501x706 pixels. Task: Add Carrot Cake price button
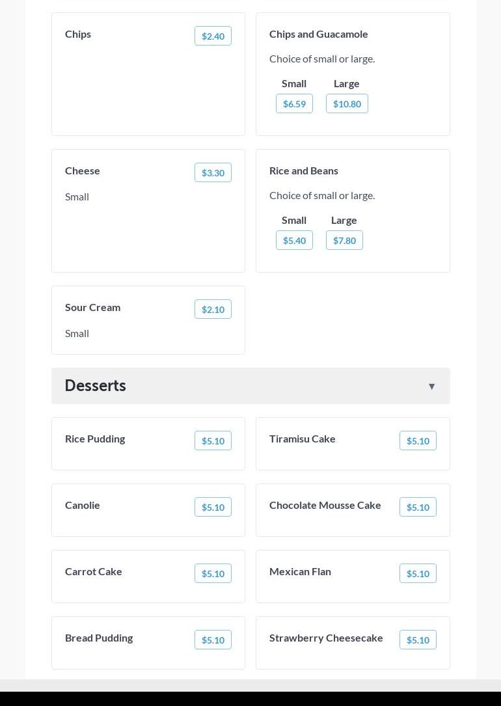pyautogui.click(x=213, y=573)
